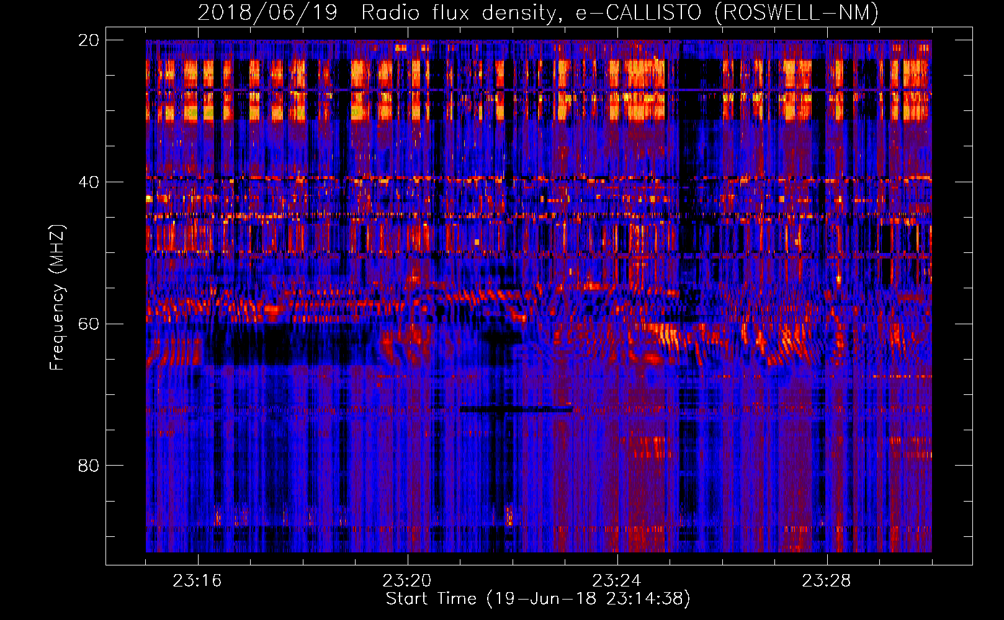Click the 23:28 time tick label
The height and width of the screenshot is (620, 1004).
[x=827, y=581]
